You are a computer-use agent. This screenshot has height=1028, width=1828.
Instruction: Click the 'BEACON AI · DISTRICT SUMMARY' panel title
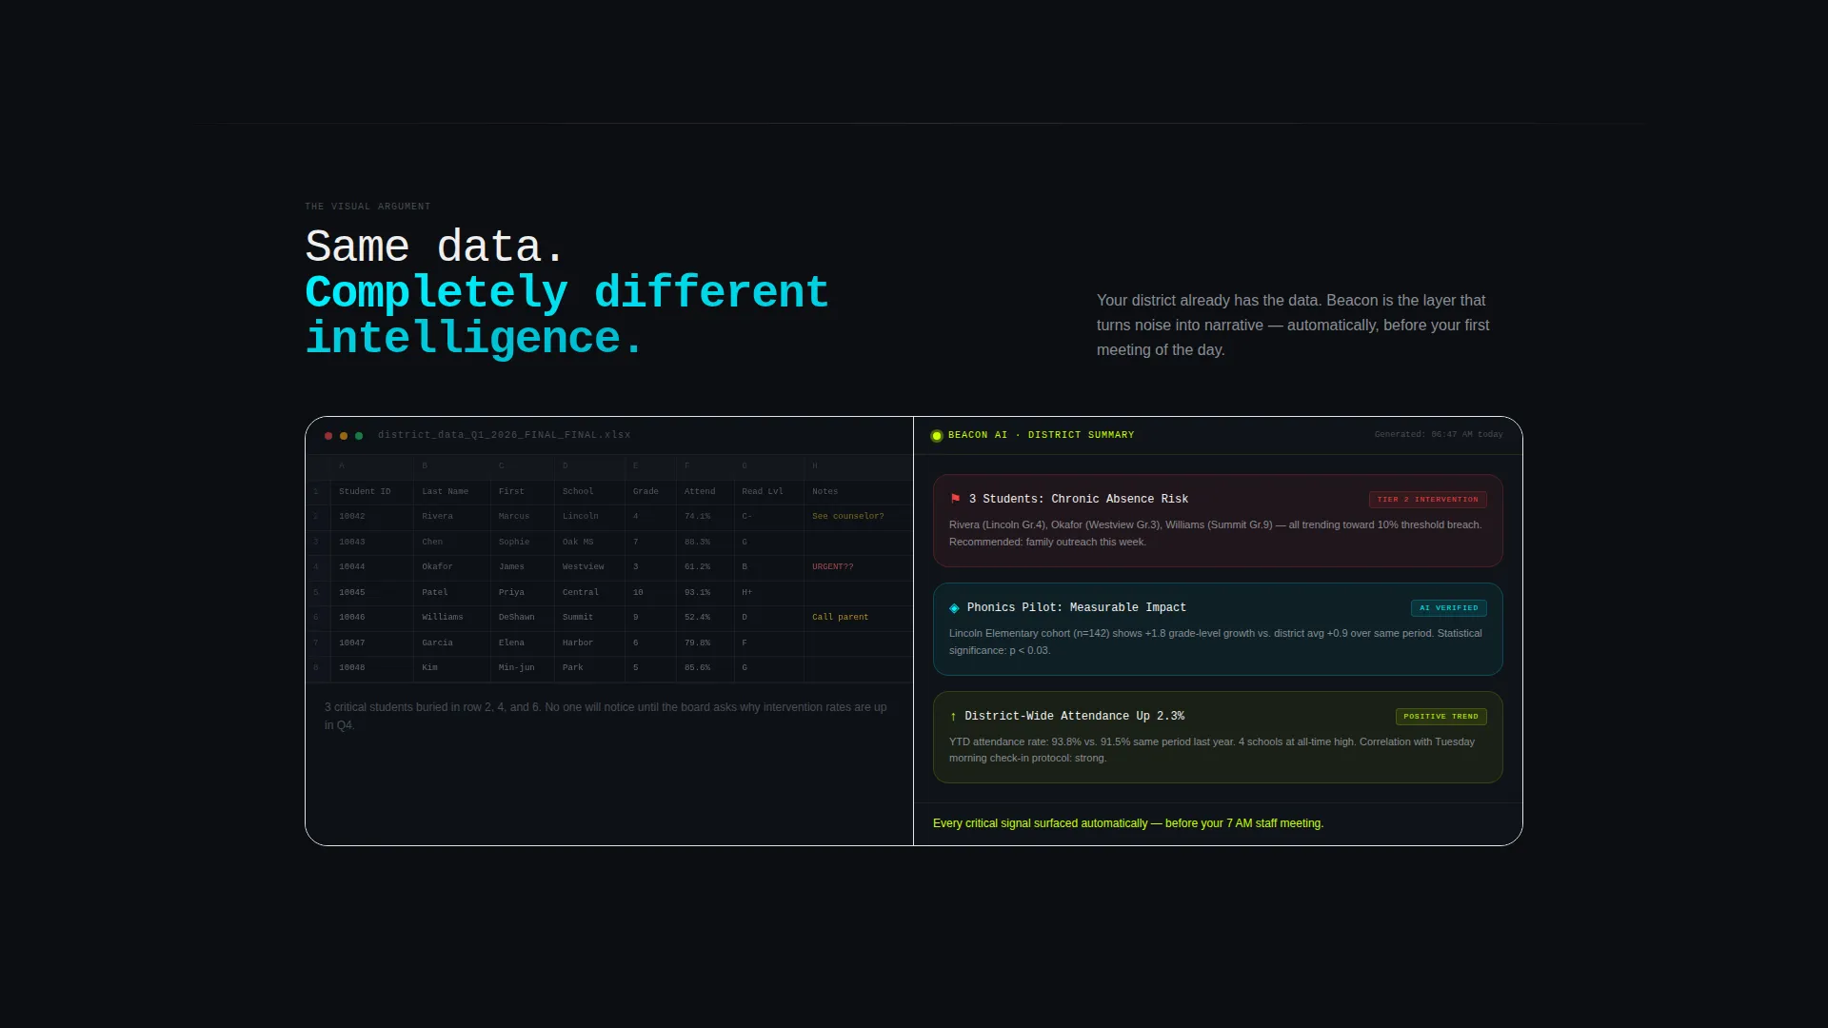(1041, 435)
